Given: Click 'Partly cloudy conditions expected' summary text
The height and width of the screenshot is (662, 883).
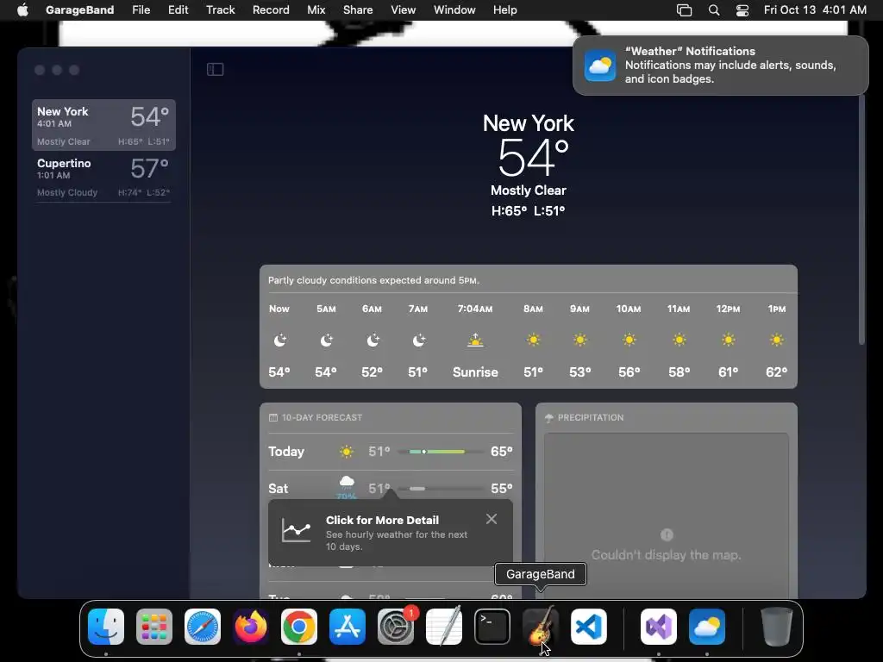Looking at the screenshot, I should click(x=373, y=280).
